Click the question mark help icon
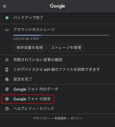The height and width of the screenshot is (127, 115). coord(7,109)
